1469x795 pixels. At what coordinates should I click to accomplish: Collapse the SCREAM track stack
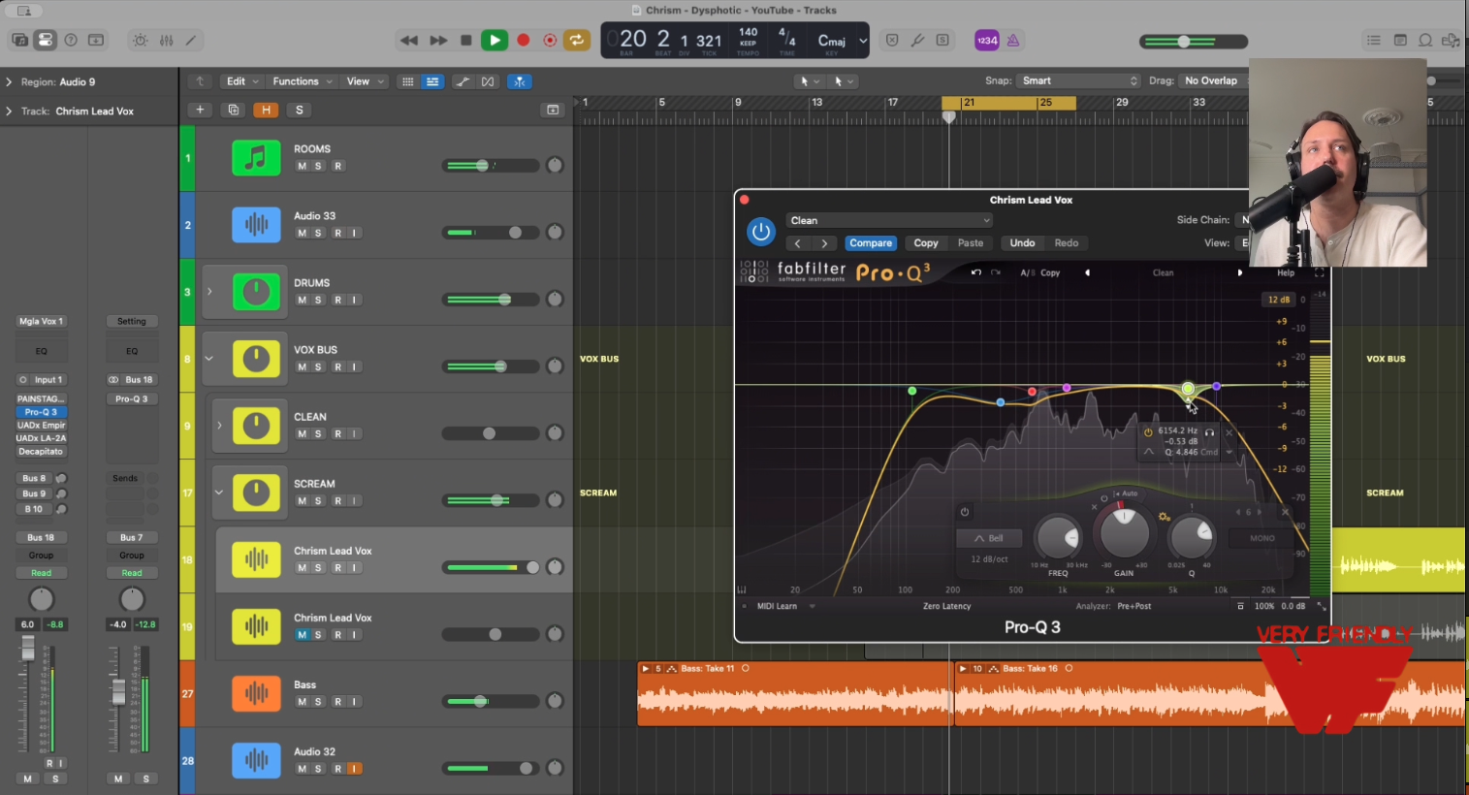tap(219, 492)
